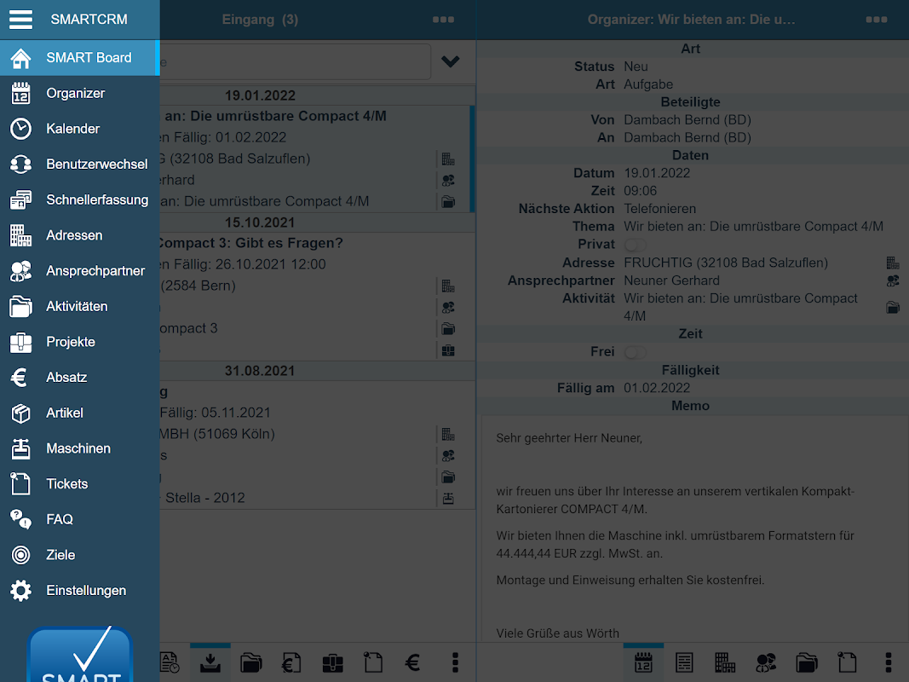Screen dimensions: 909x682
Task: Select the entry 'Die umrüstbare Compact 4/M'
Action: click(317, 159)
